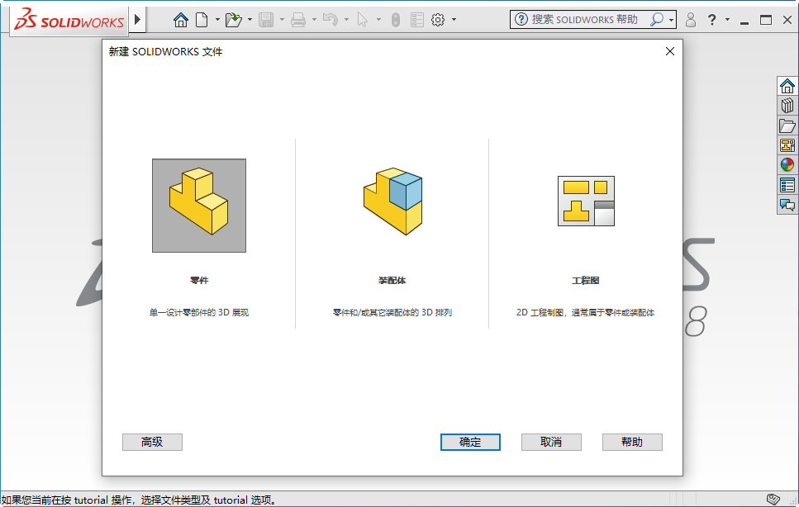Screen dimensions: 799x507
Task: Open the Options gear icon
Action: click(x=438, y=20)
